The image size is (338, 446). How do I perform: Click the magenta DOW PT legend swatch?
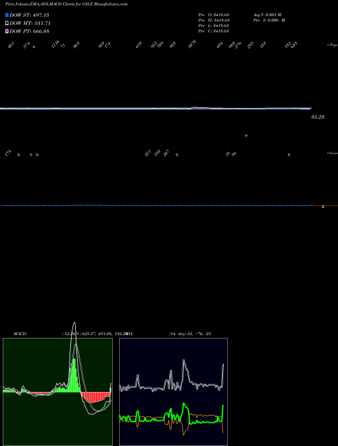[7, 31]
